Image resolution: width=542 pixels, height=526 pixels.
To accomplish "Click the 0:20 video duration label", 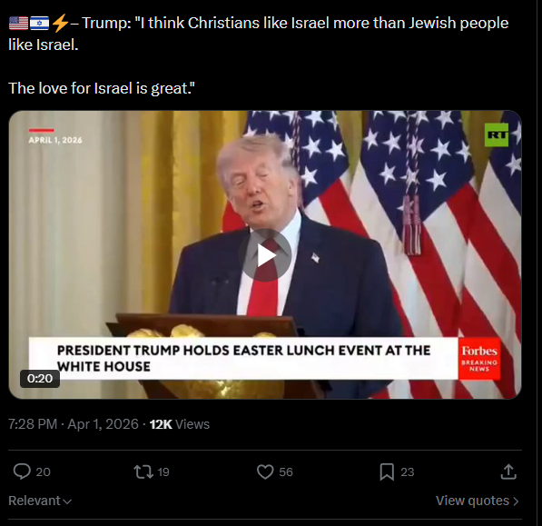I will (40, 378).
